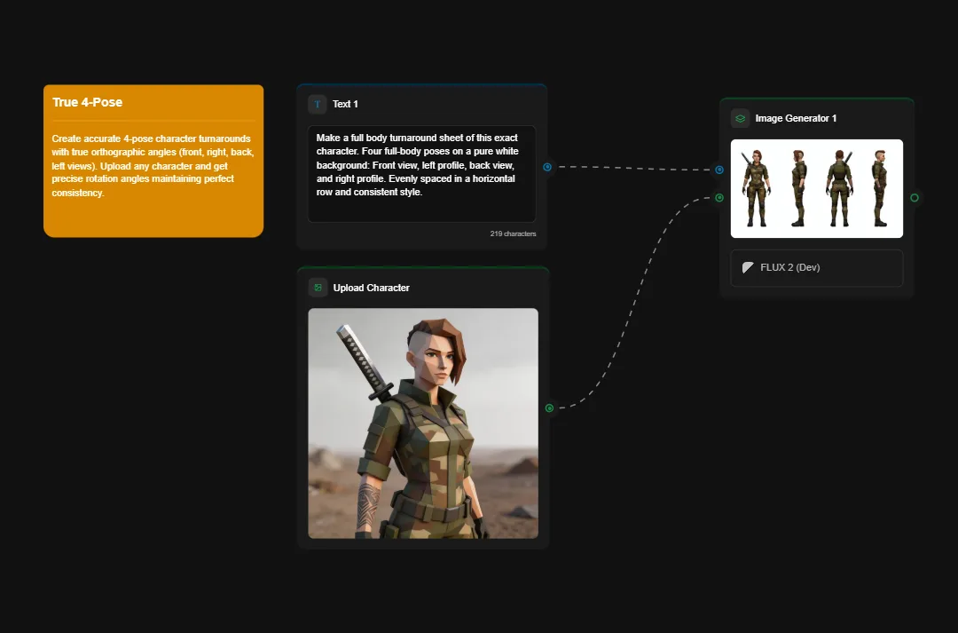Select the Upload Character node title

[x=373, y=287]
